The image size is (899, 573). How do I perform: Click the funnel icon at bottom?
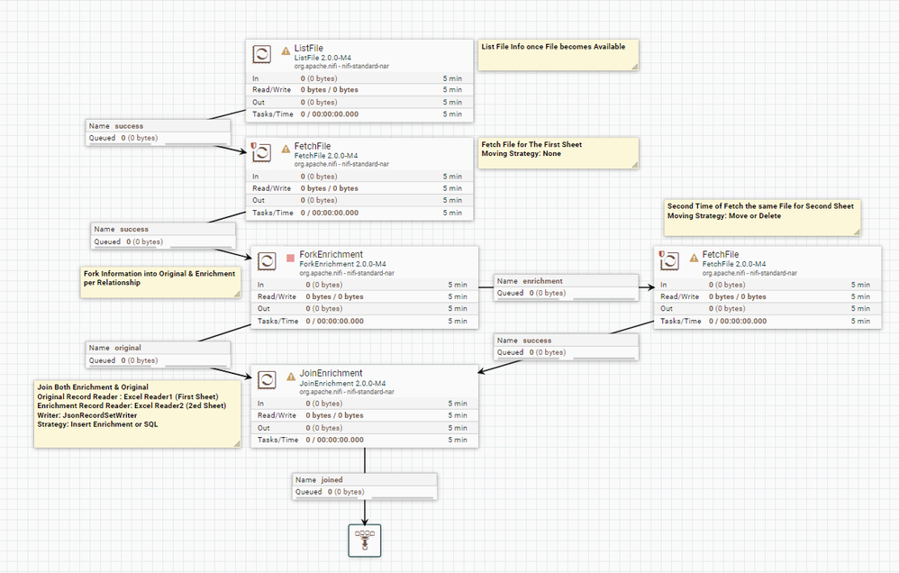365,541
